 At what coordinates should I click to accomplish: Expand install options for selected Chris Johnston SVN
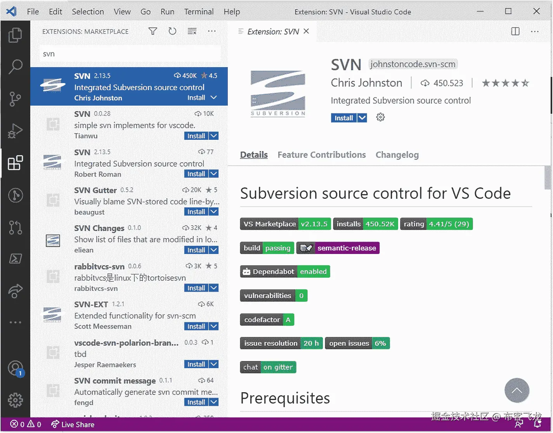[x=213, y=97]
